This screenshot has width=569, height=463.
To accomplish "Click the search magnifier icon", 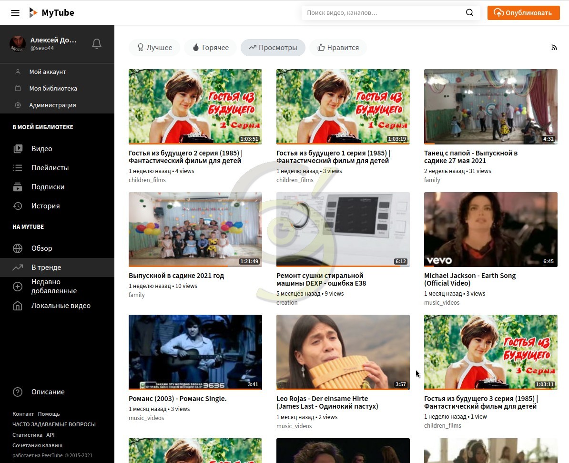I will (x=469, y=13).
